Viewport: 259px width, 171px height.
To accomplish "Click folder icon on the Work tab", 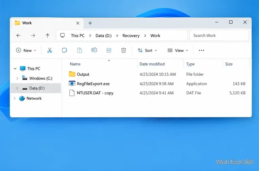I will pyautogui.click(x=17, y=23).
